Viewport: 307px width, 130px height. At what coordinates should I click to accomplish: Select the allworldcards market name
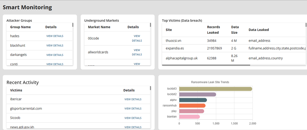coord(98,52)
